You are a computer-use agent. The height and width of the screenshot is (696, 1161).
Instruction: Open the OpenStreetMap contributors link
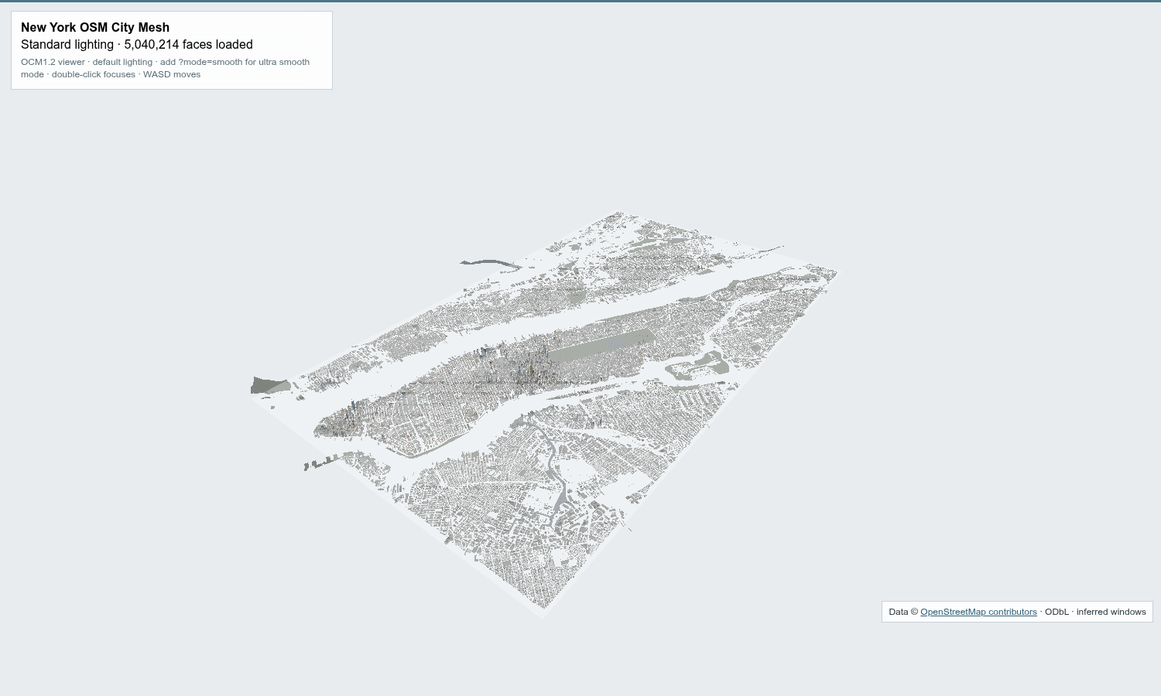pyautogui.click(x=978, y=612)
